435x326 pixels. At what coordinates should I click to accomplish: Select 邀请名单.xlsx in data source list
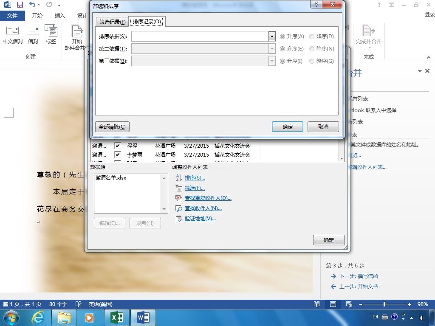tap(111, 178)
